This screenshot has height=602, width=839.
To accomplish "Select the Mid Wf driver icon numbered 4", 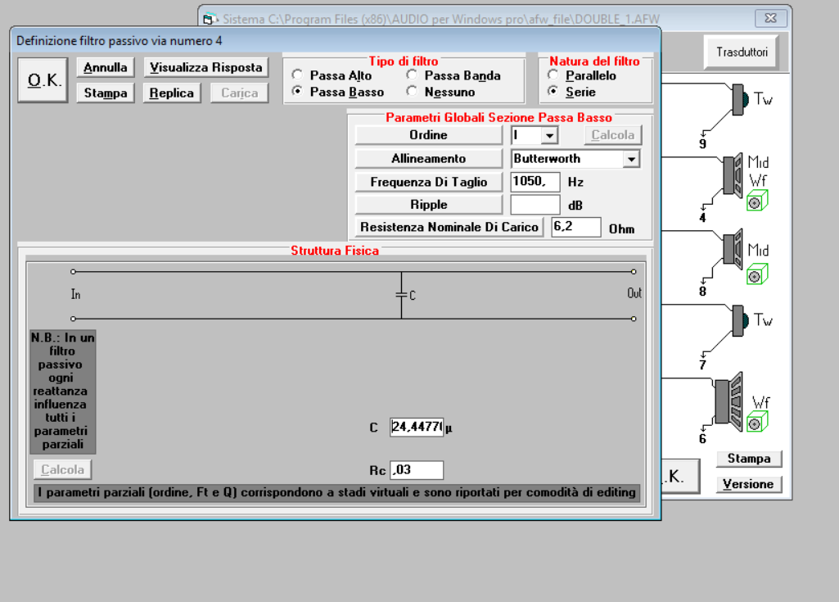I will point(733,174).
